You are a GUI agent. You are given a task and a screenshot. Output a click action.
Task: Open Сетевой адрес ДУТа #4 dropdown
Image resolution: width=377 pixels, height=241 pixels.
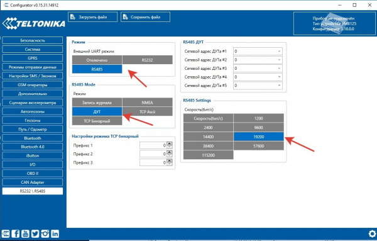(258, 77)
